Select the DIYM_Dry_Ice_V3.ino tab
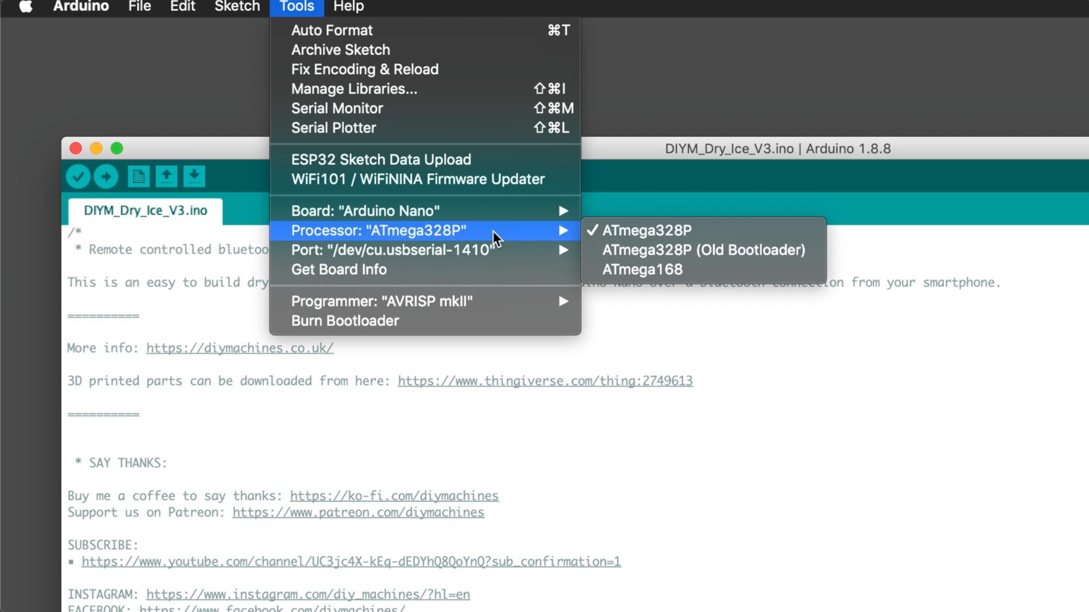 [x=145, y=210]
